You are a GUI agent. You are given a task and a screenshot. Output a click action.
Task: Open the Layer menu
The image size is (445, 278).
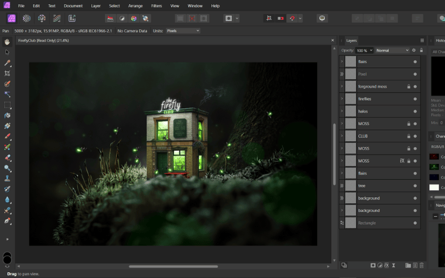(95, 6)
